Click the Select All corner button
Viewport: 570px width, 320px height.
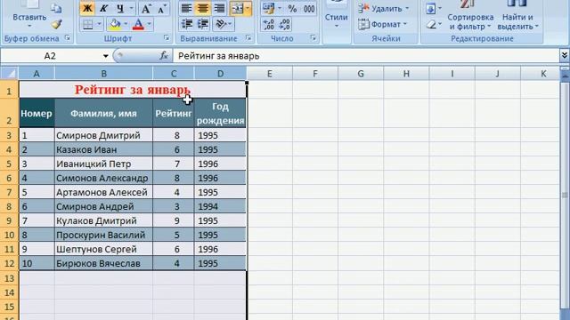[x=9, y=73]
